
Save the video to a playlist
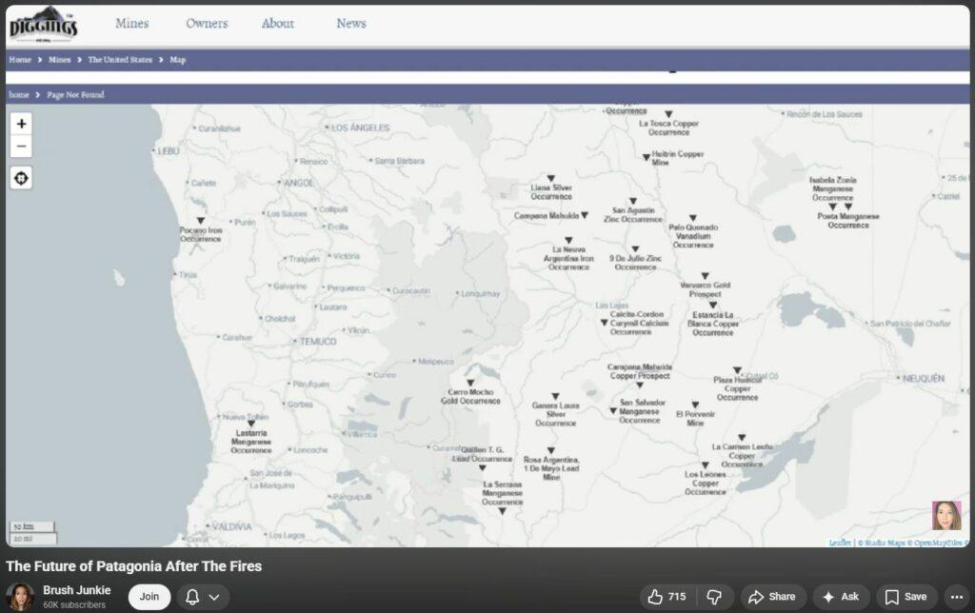[905, 597]
